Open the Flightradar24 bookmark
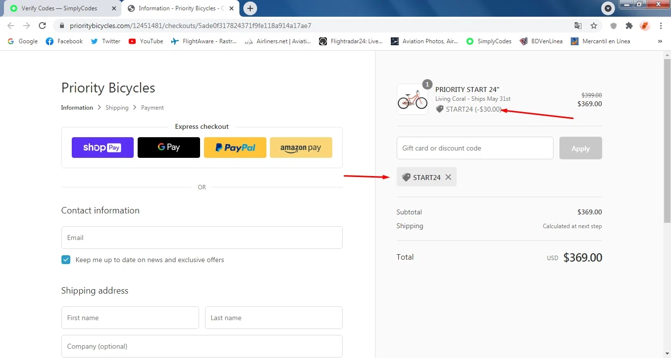The height and width of the screenshot is (358, 671). point(351,41)
